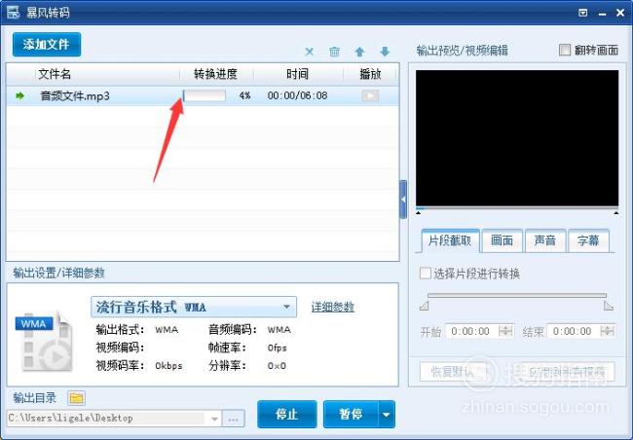Click the clip end marker on the range slider
The width and height of the screenshot is (633, 440).
pos(609,306)
